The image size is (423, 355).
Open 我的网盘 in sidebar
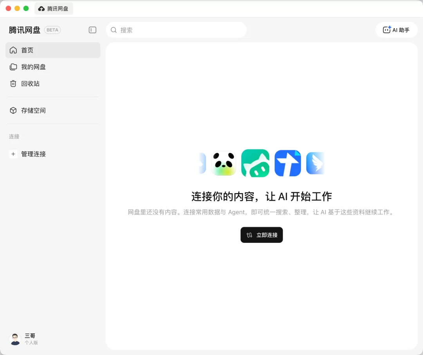pyautogui.click(x=53, y=67)
